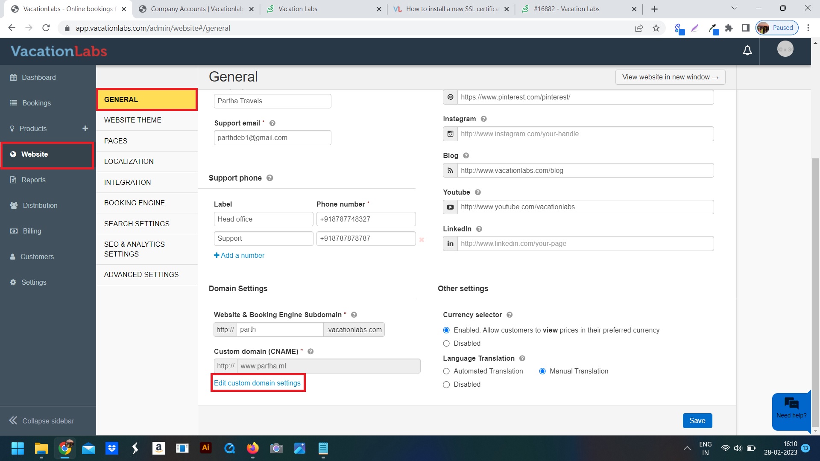
Task: Collapse sidebar using the double chevron
Action: (13, 421)
